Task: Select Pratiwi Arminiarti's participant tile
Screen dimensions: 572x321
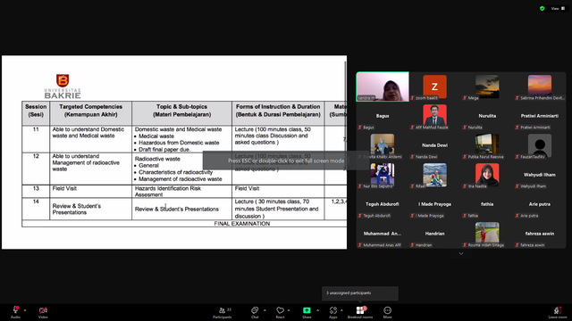Action: click(540, 116)
